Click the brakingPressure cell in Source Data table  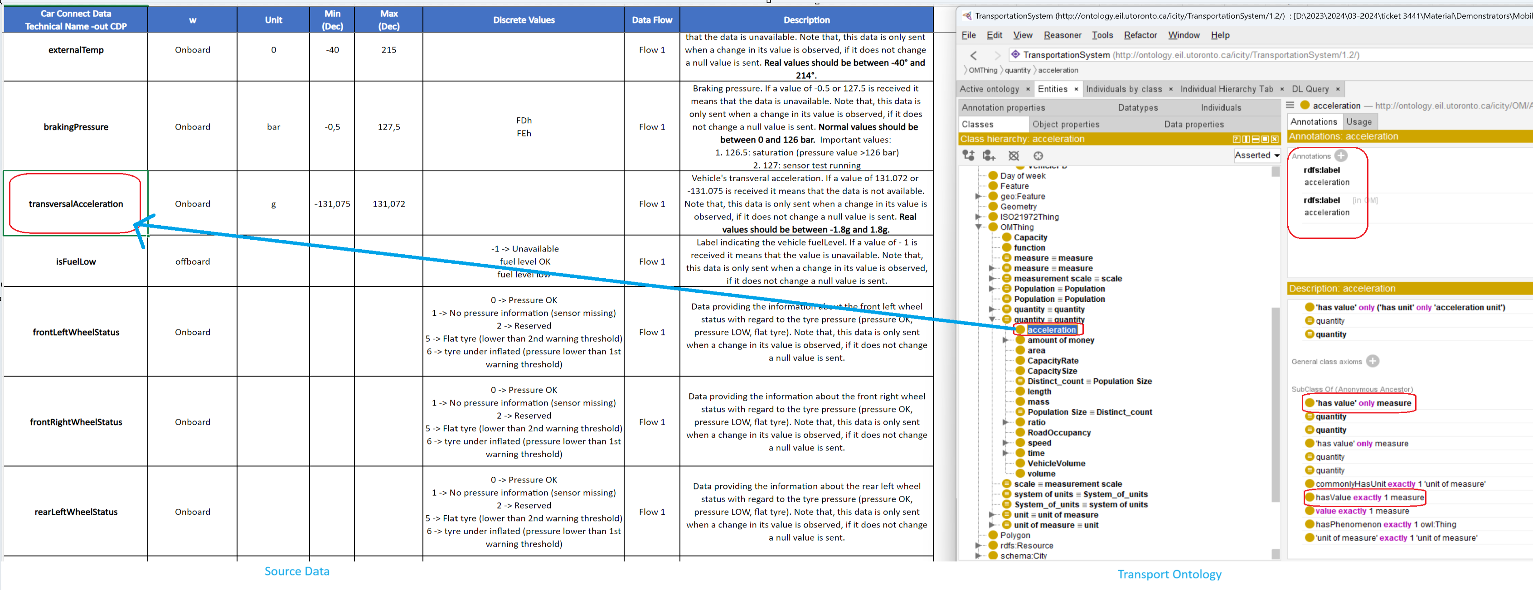coord(76,126)
